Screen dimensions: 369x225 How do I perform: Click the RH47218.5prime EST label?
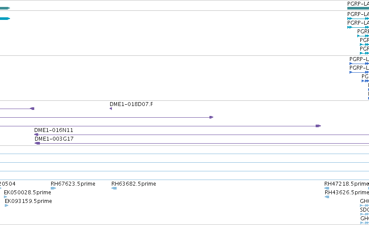(x=346, y=183)
